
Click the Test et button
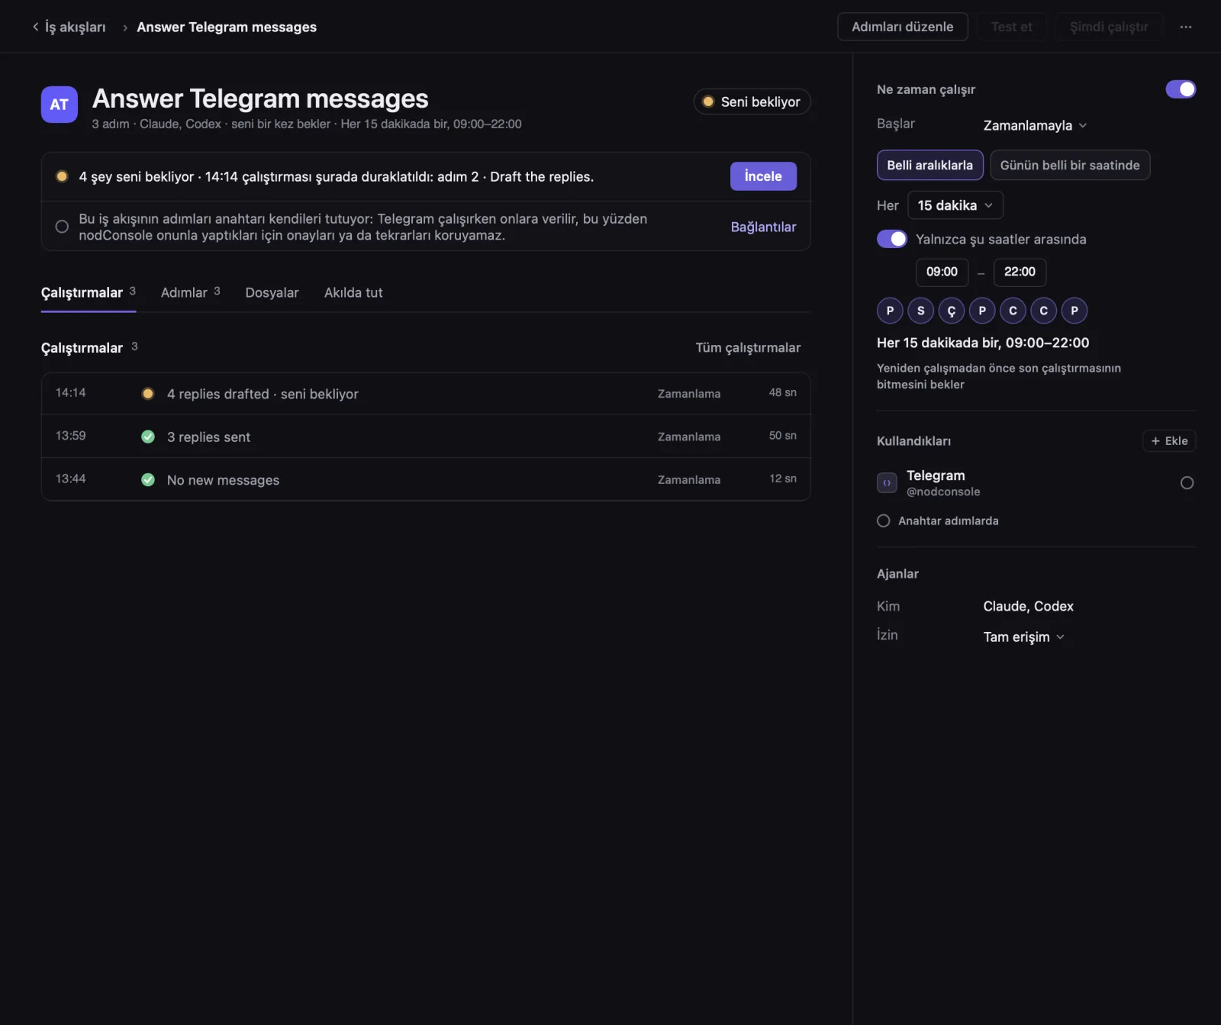pyautogui.click(x=1011, y=27)
